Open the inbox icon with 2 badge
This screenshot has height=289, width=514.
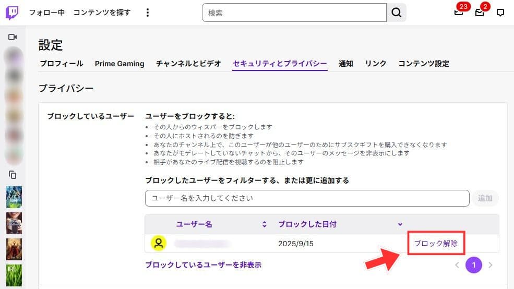[x=480, y=12]
